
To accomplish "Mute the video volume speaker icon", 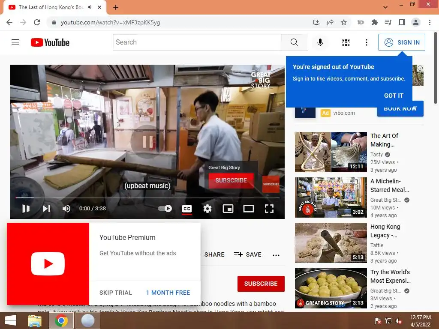I will (66, 209).
